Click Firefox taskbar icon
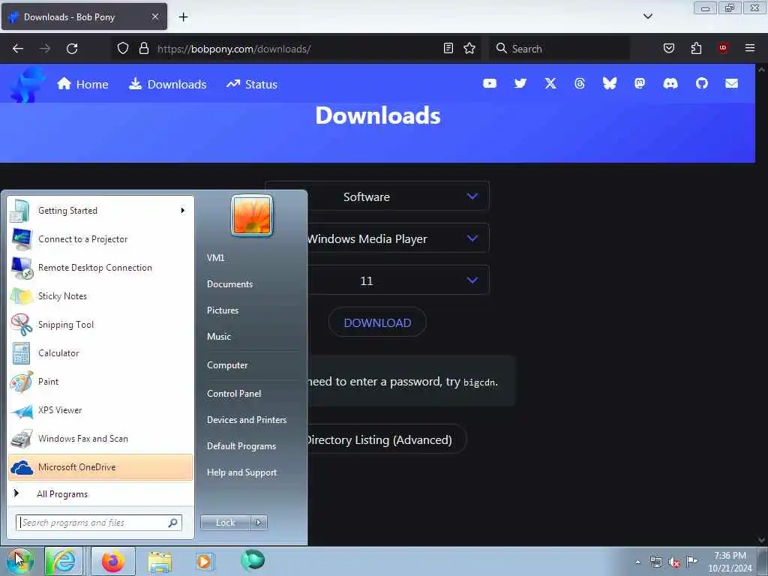Viewport: 768px width, 576px height. (x=113, y=561)
